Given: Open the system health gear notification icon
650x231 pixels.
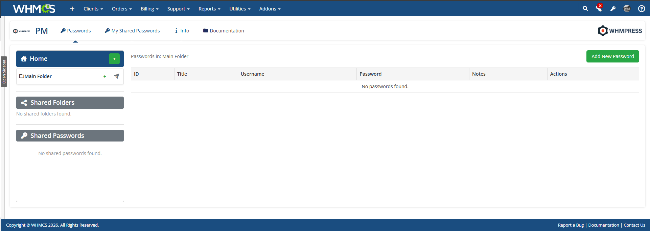Looking at the screenshot, I should pos(599,8).
